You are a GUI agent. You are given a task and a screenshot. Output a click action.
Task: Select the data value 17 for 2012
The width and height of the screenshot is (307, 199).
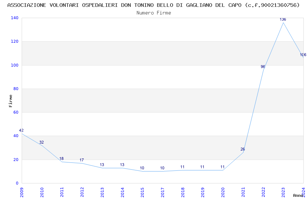pos(82,160)
